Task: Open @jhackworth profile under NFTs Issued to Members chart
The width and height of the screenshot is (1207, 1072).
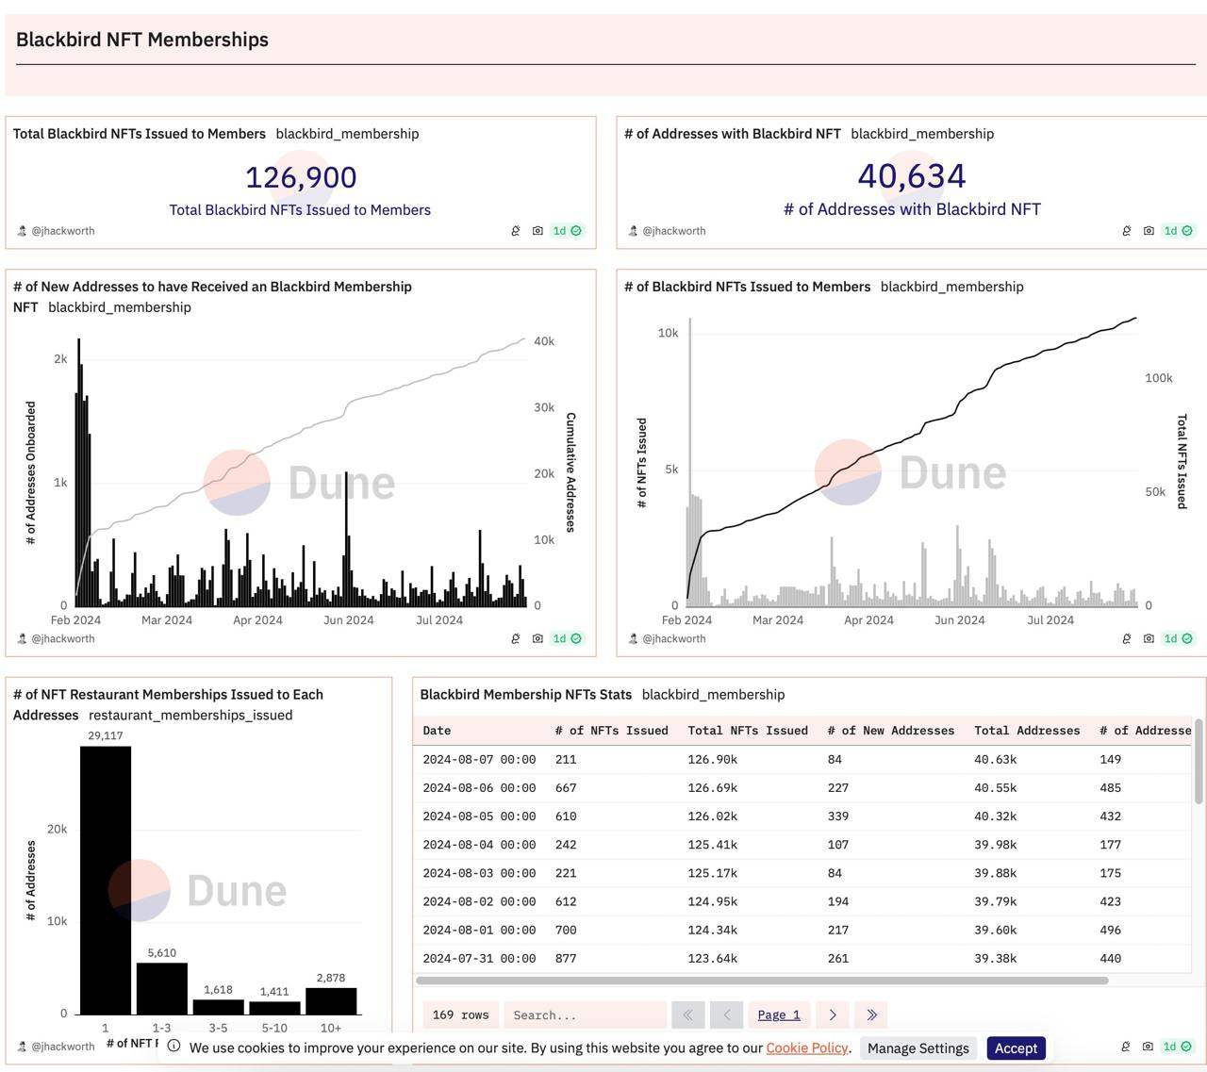Action: [x=673, y=638]
